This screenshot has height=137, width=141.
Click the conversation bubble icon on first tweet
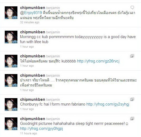click(132, 7)
